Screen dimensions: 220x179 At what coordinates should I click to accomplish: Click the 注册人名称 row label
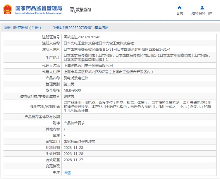click(51, 43)
